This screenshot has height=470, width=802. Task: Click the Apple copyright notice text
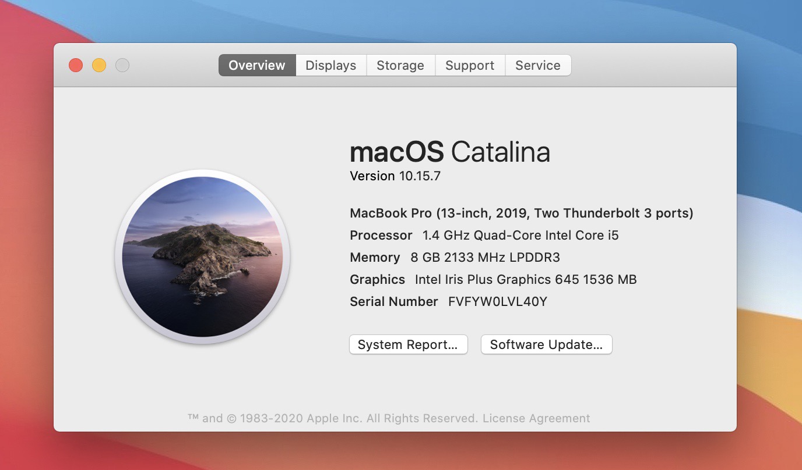click(x=333, y=418)
